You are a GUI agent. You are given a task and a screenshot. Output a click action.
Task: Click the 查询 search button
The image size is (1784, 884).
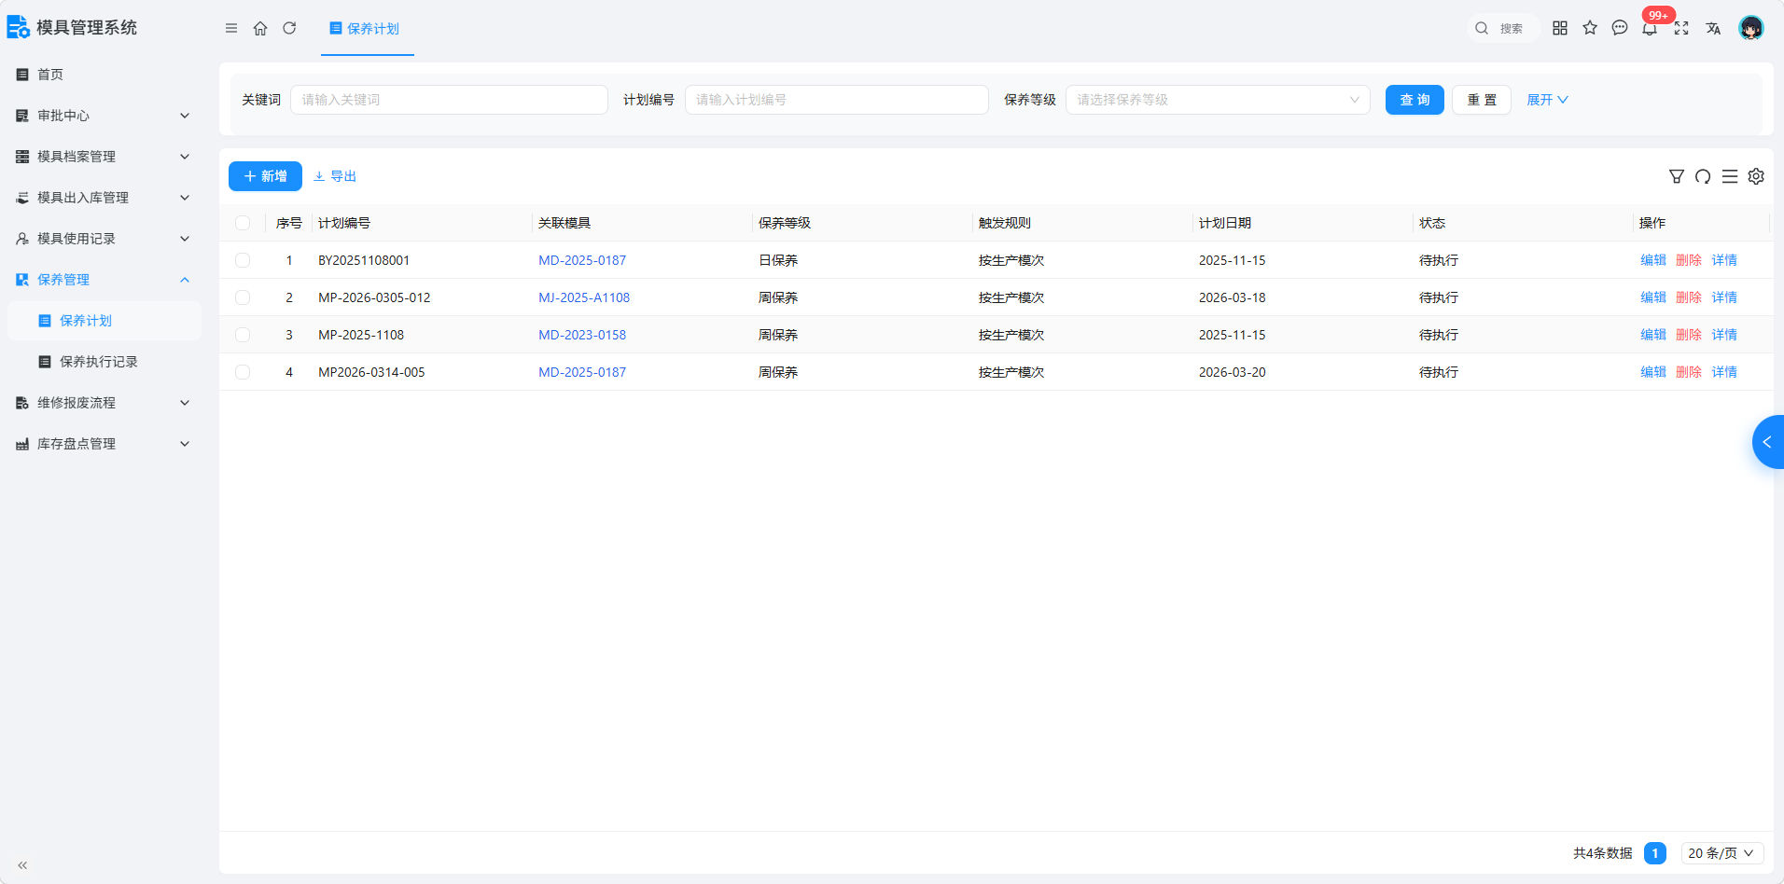tap(1415, 100)
